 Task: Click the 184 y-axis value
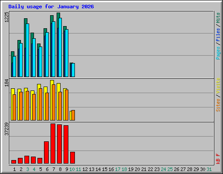pyautogui.click(x=7, y=83)
